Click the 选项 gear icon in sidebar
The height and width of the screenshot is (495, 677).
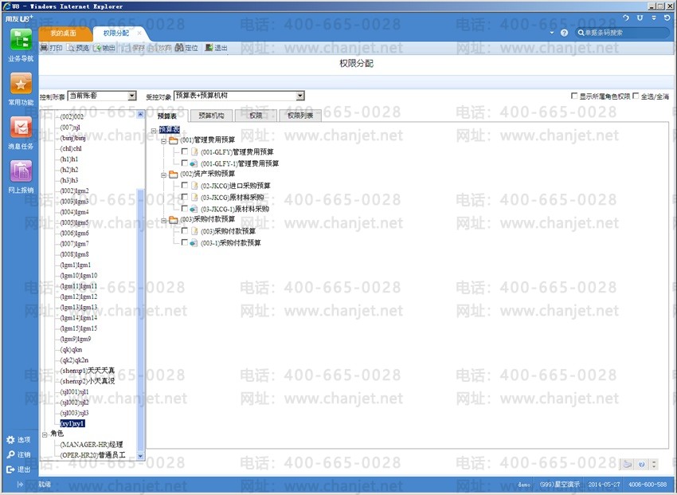[x=11, y=440]
